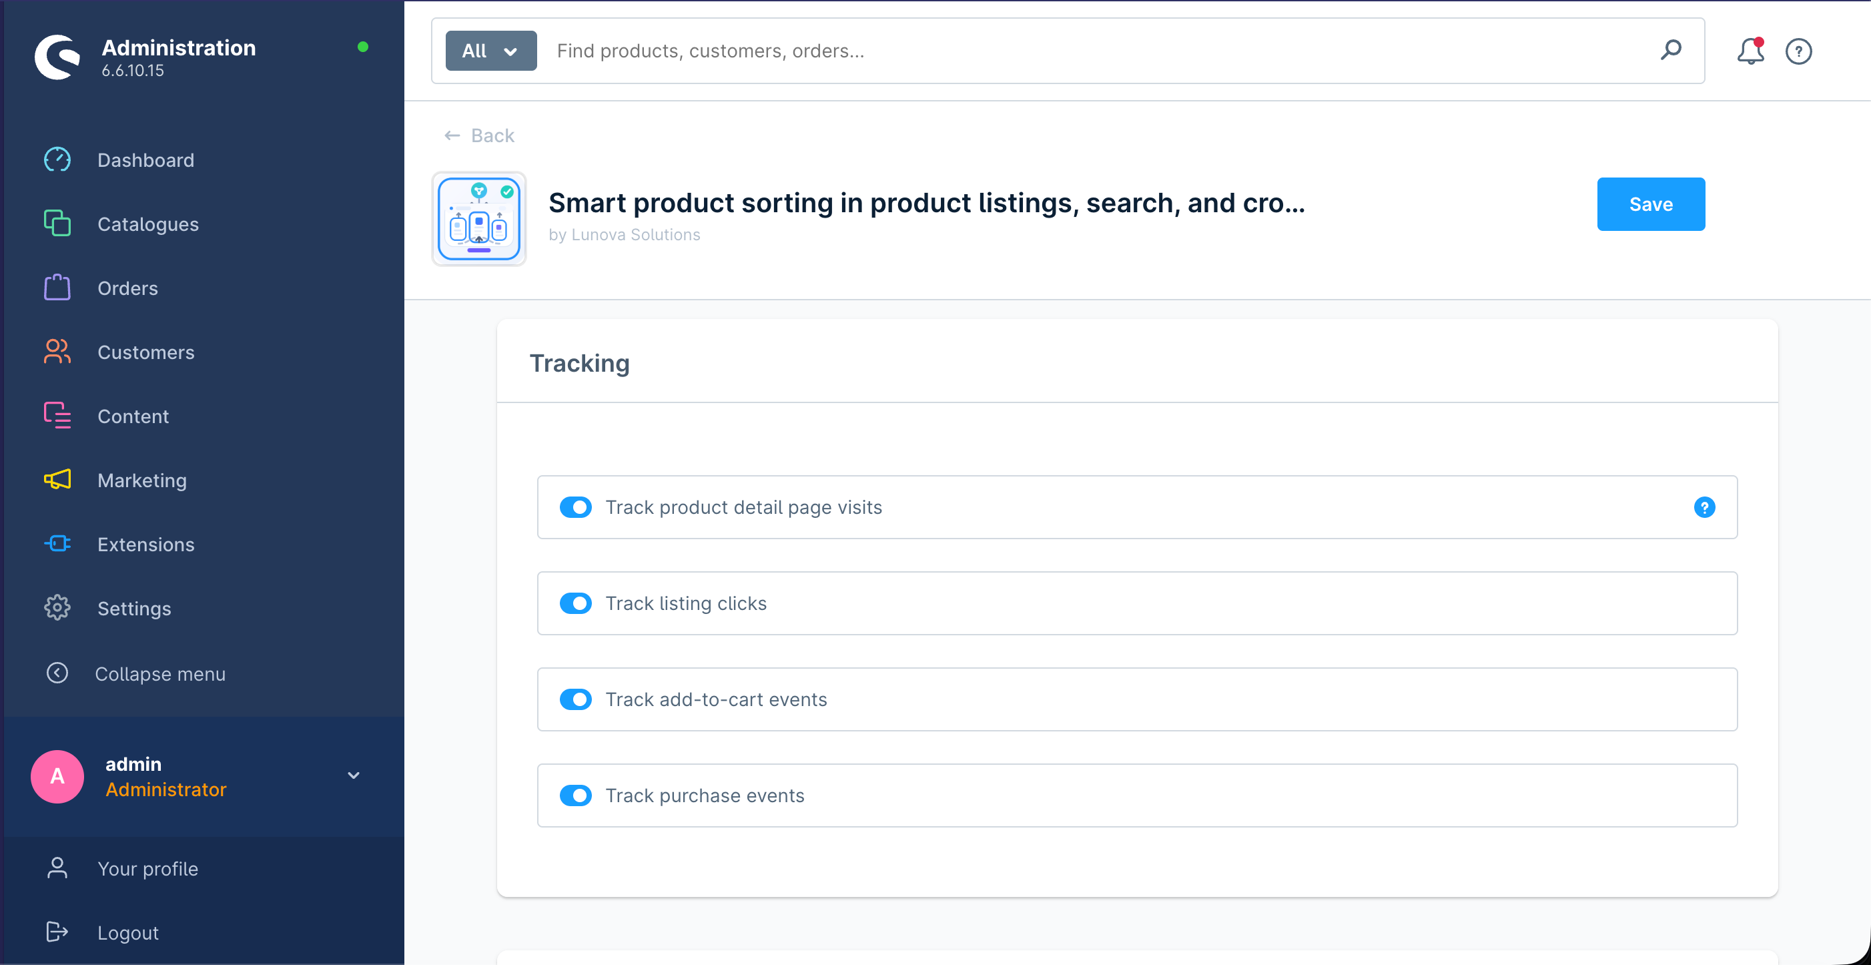The width and height of the screenshot is (1871, 965).
Task: Click the Collapse menu arrow icon
Action: coord(57,673)
